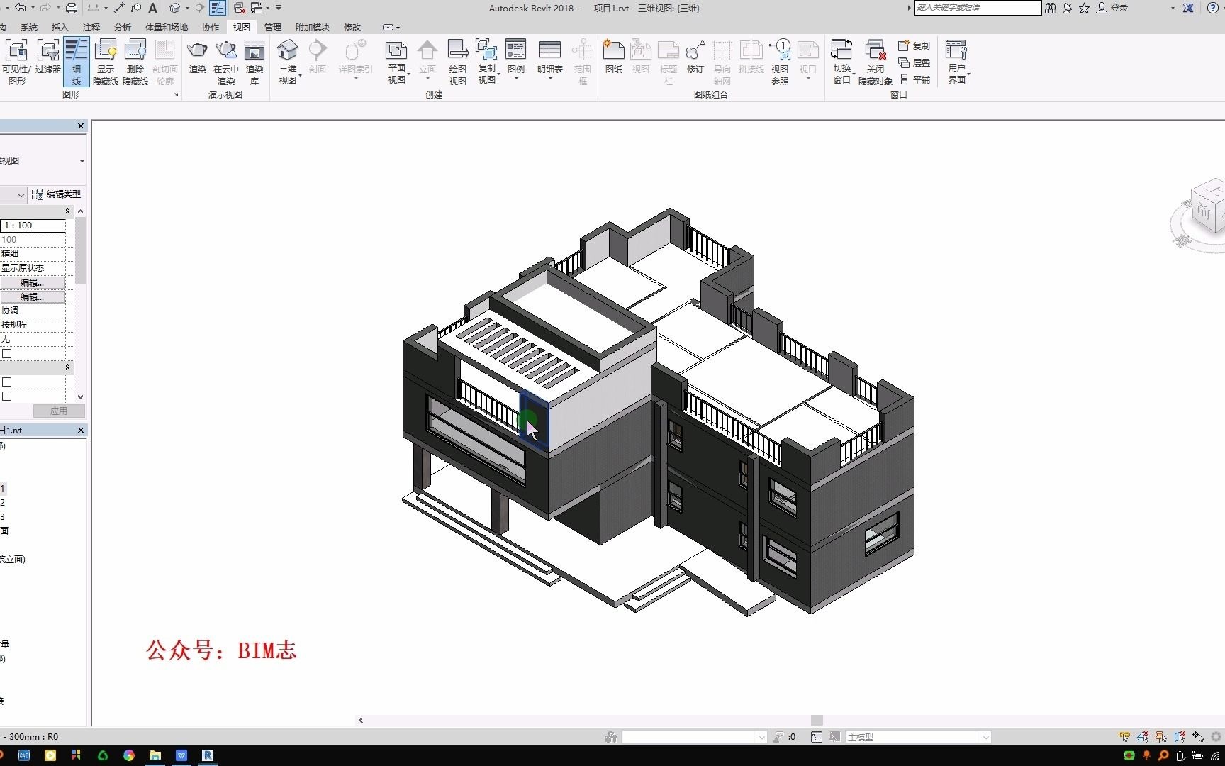The height and width of the screenshot is (766, 1225).
Task: Click Close Hidden (关闭隐藏对象) windows
Action: pyautogui.click(x=876, y=62)
